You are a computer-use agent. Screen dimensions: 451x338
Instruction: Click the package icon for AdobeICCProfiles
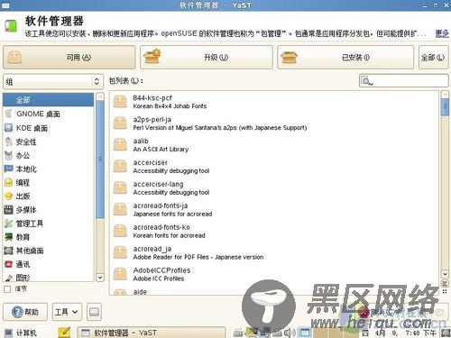pyautogui.click(x=120, y=274)
